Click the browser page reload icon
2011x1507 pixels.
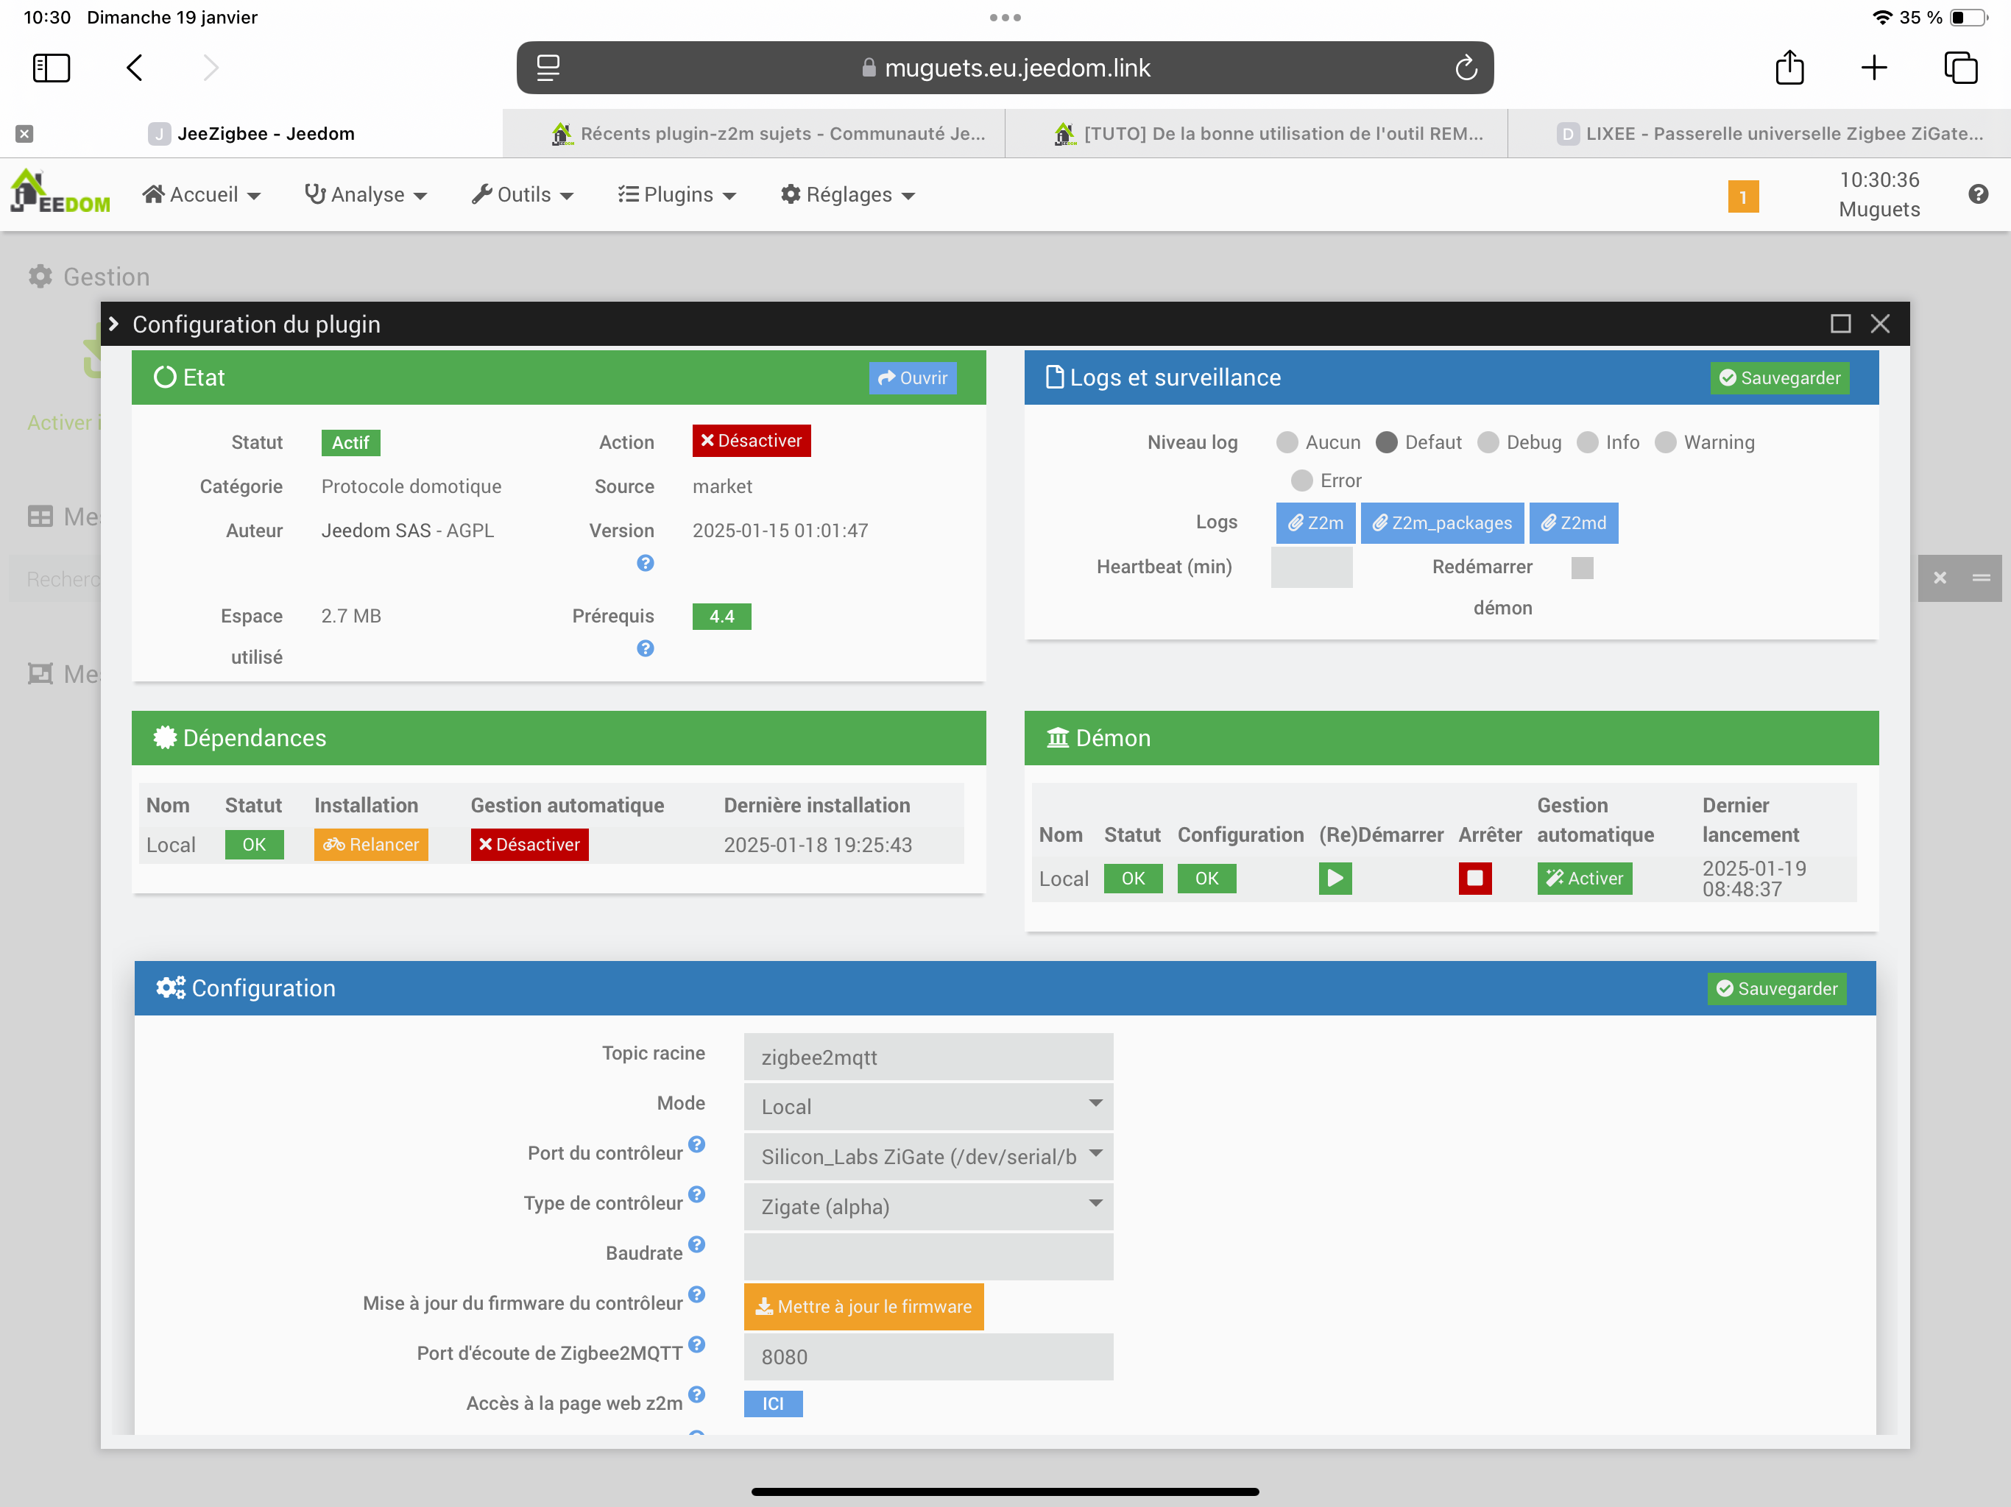point(1466,68)
